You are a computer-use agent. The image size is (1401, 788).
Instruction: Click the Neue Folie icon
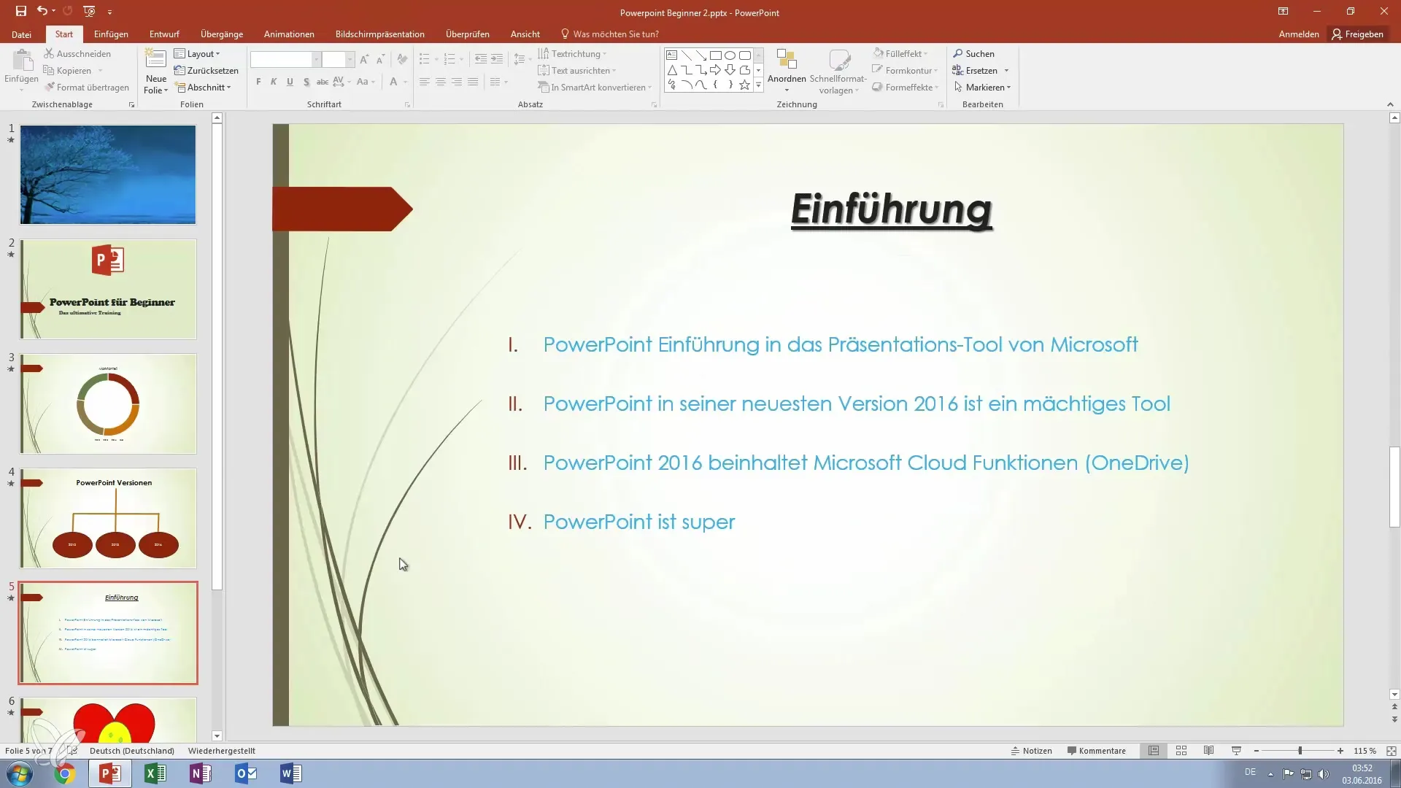pos(155,60)
